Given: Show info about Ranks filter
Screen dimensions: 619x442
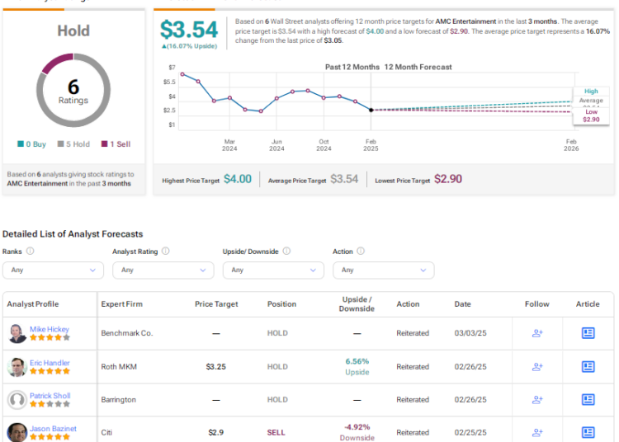Looking at the screenshot, I should click(30, 252).
